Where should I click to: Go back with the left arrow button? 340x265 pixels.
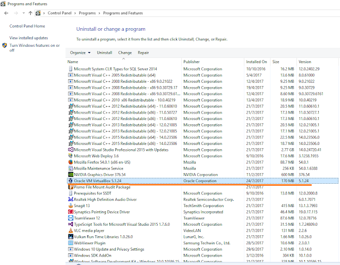(6, 13)
